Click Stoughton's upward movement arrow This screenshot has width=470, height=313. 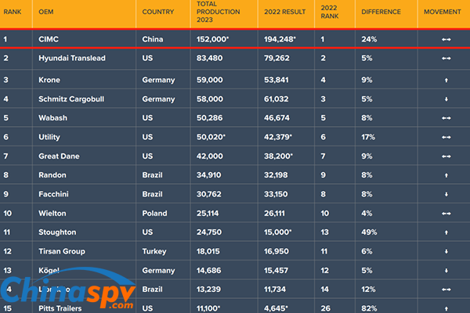click(446, 232)
